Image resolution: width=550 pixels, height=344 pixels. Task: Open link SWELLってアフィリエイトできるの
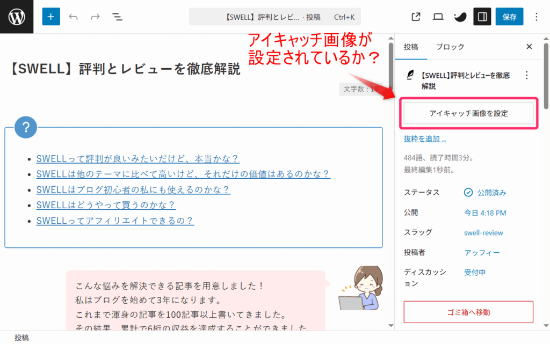(115, 221)
